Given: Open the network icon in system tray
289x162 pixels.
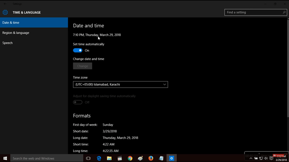Looking at the screenshot, I should [x=261, y=158].
